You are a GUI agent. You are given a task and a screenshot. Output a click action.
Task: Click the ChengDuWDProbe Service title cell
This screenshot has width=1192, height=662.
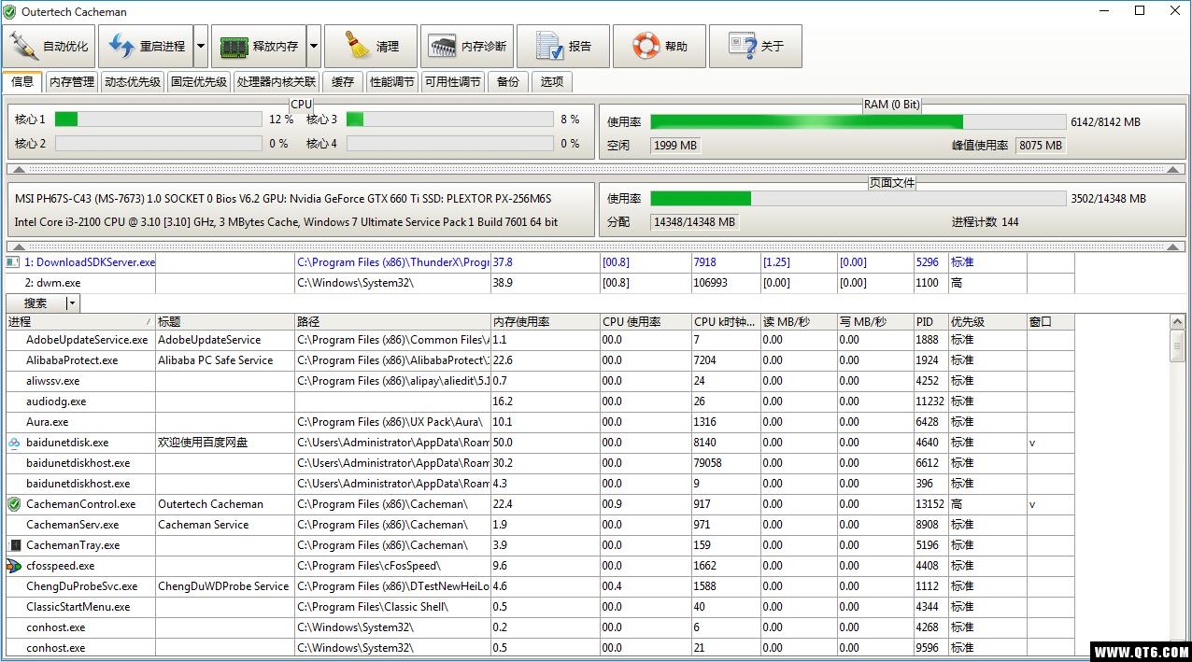223,586
